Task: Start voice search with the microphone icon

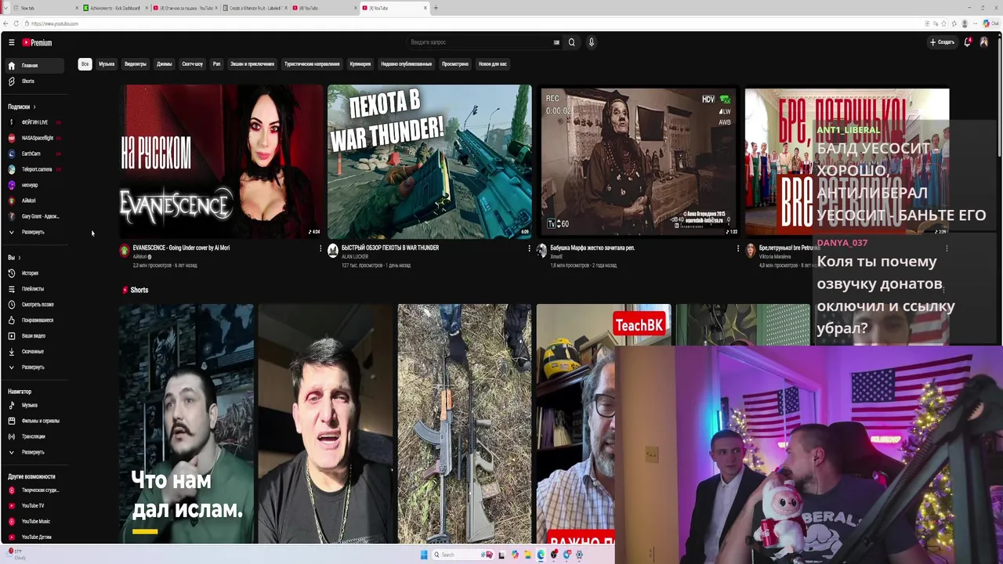Action: coord(592,42)
